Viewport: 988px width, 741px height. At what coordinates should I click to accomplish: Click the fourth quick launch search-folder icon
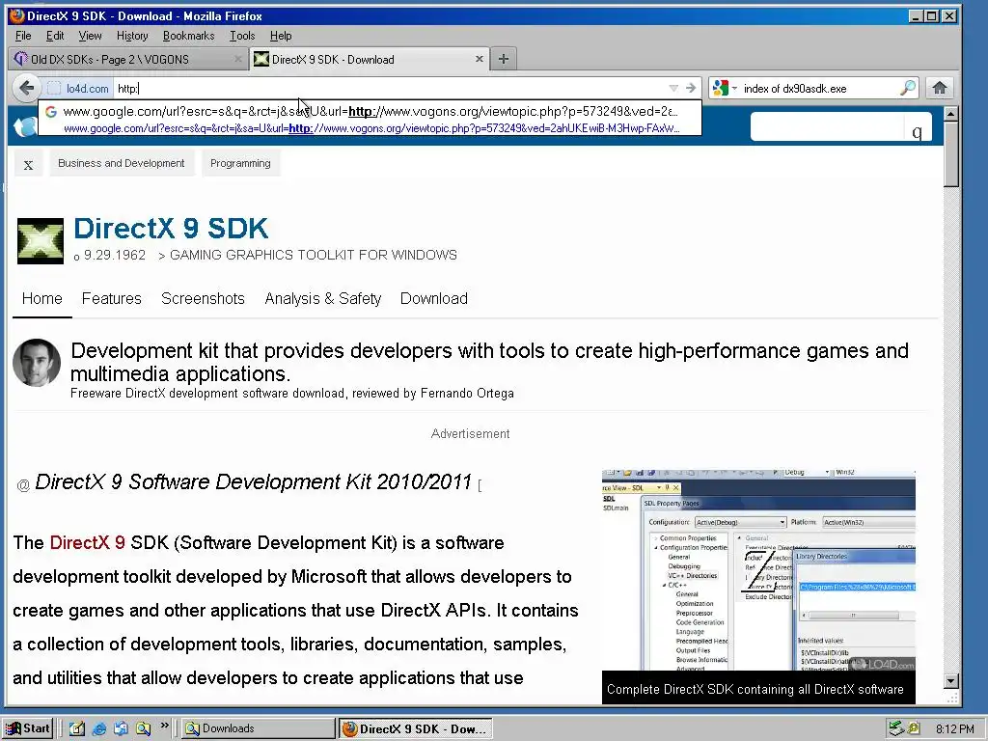(x=143, y=728)
